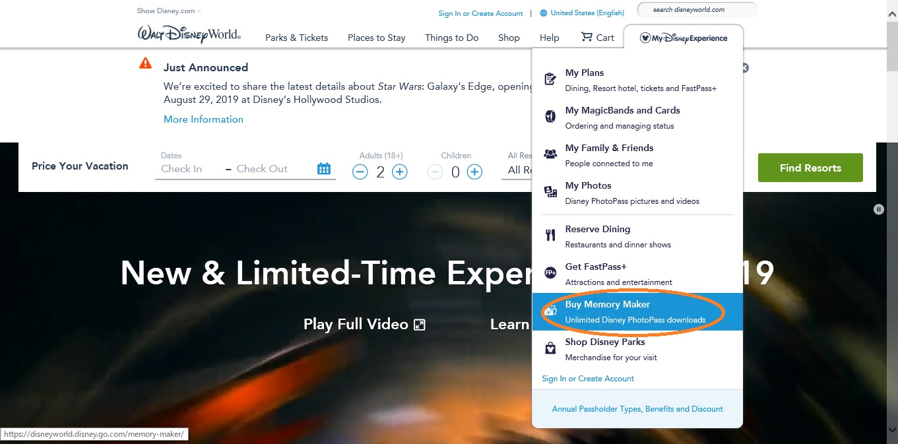The image size is (898, 444).
Task: Select My MagicBands and Cards entry
Action: [x=637, y=117]
